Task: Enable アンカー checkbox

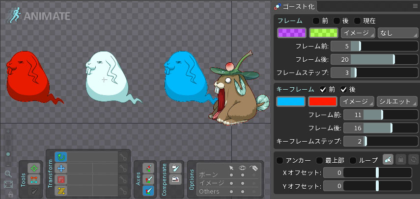Action: (x=280, y=160)
